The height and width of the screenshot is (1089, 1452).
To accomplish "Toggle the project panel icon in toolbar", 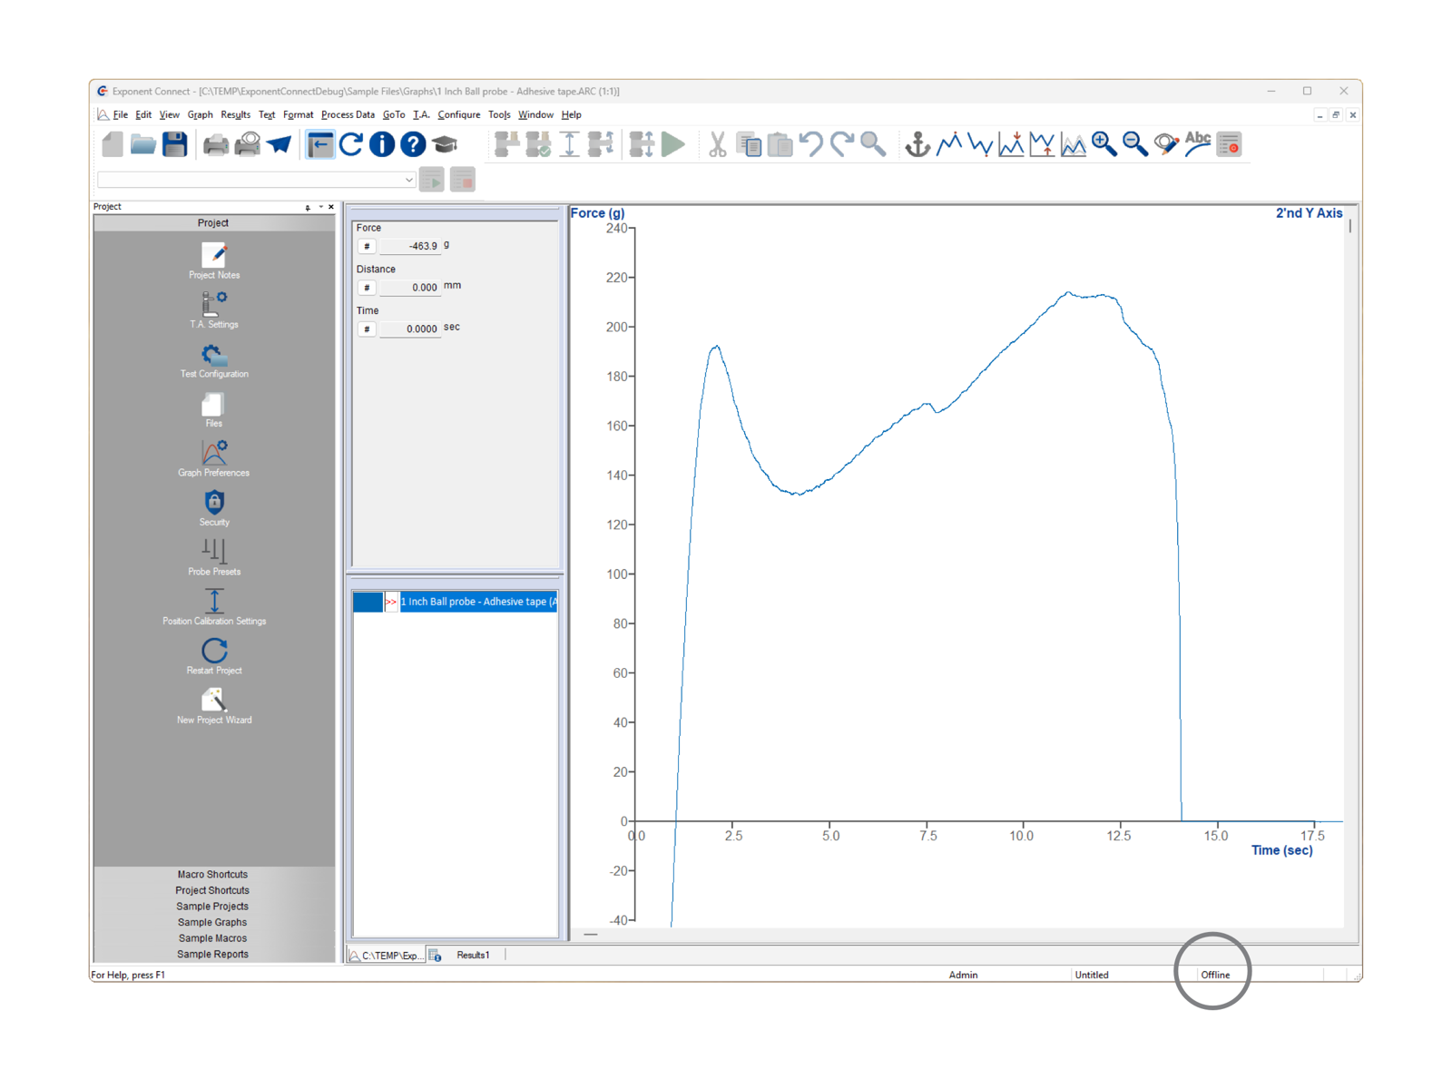I will click(319, 144).
